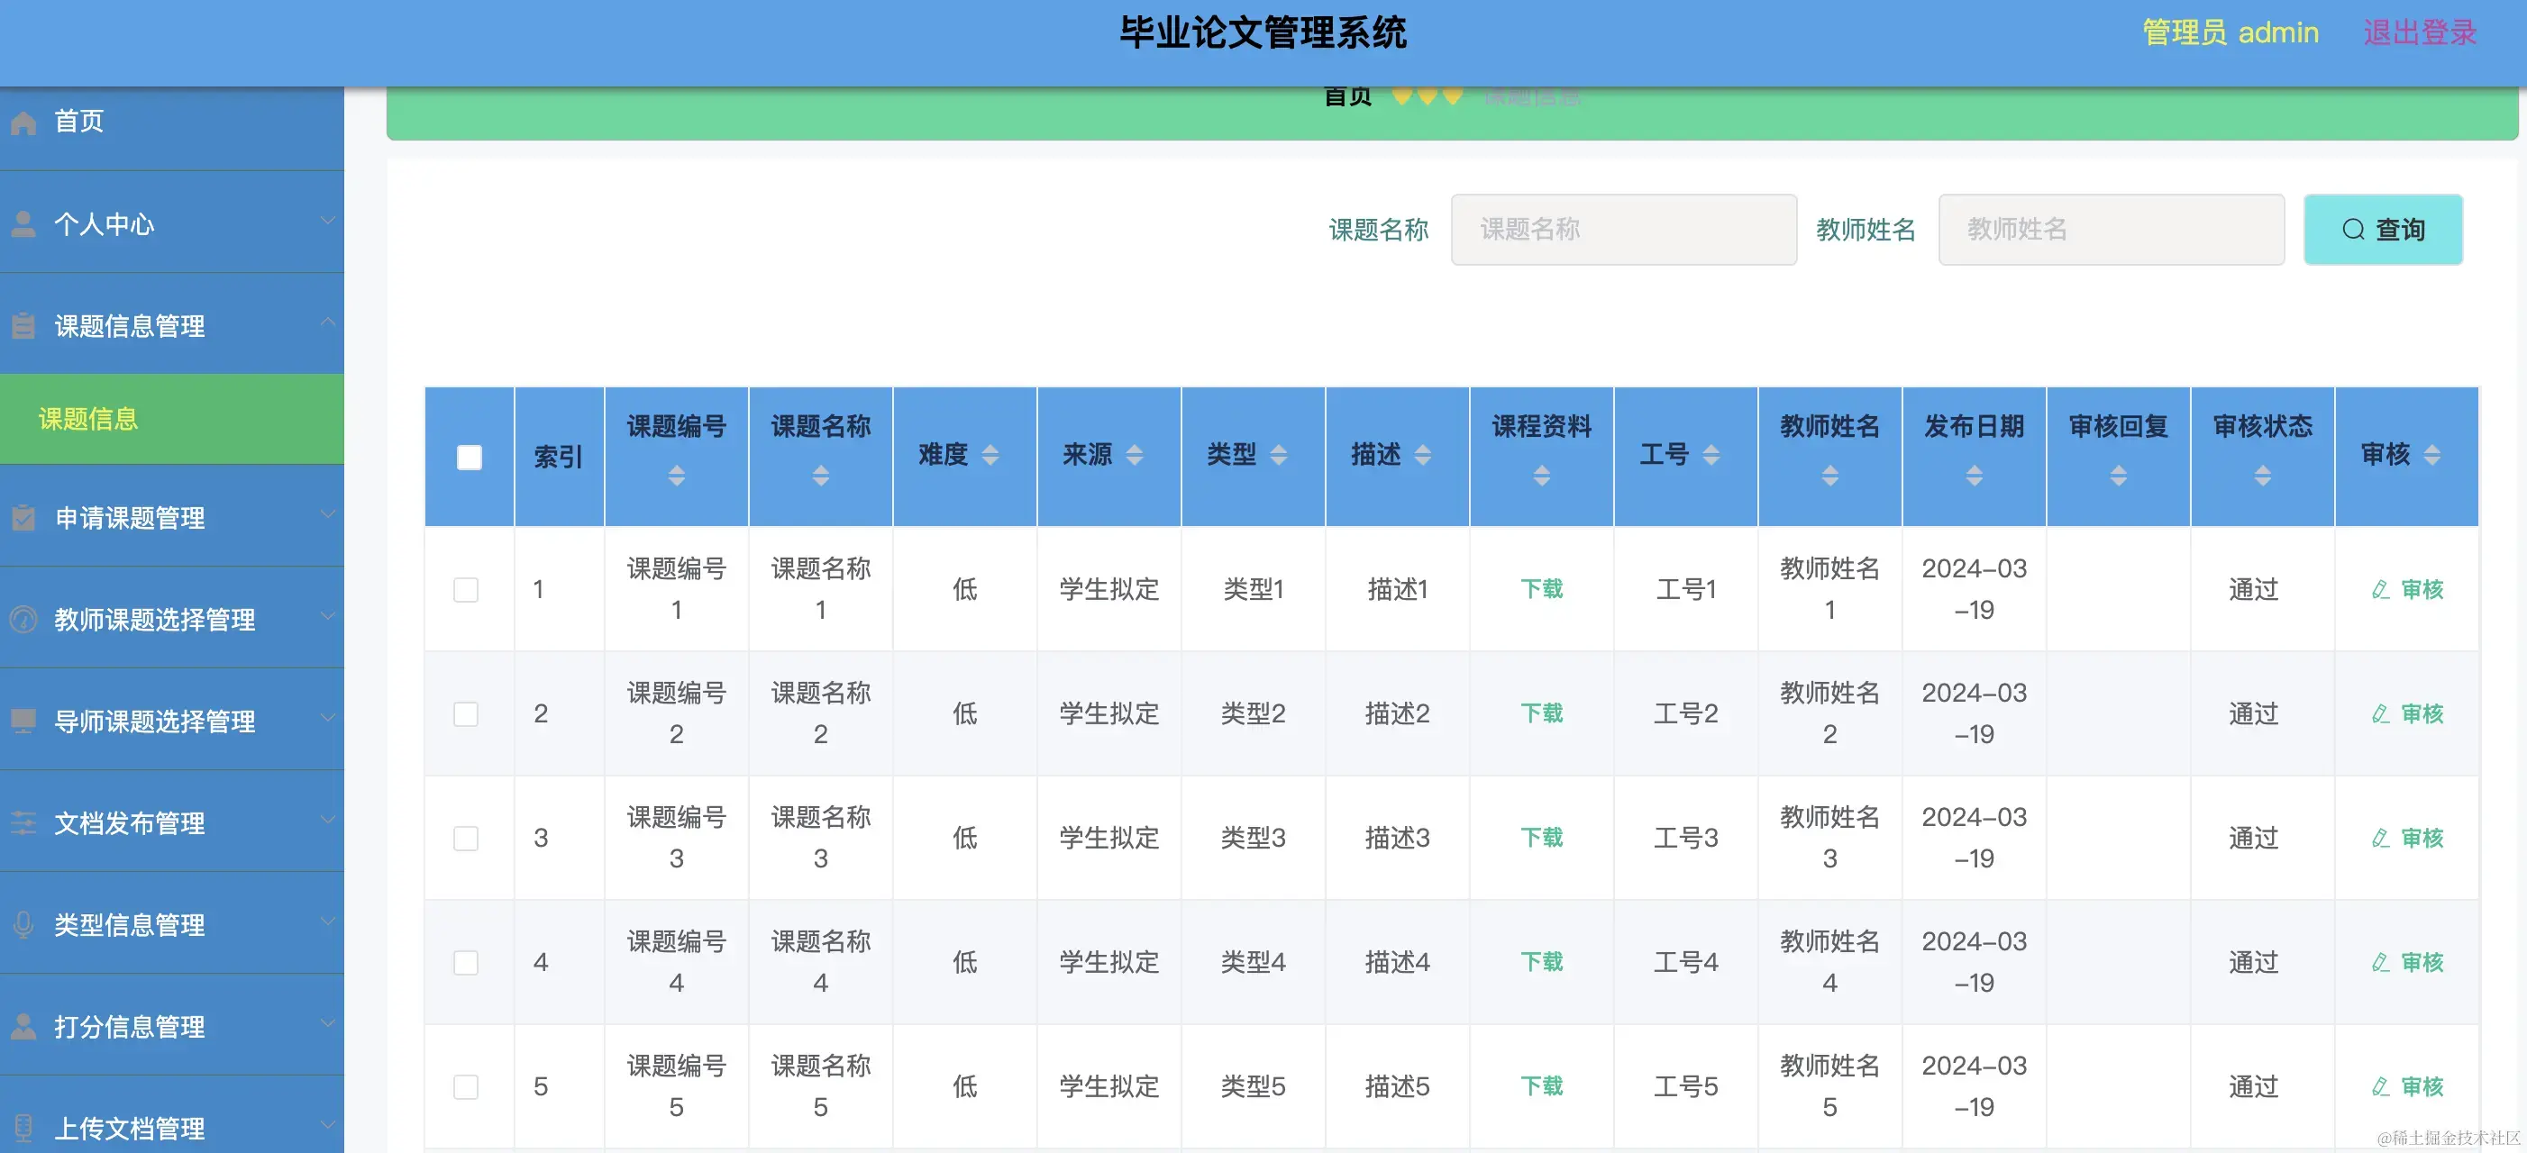Image resolution: width=2527 pixels, height=1153 pixels.
Task: Expand the 个人中心 section chevron
Action: point(330,222)
